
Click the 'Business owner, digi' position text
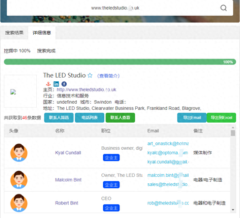point(122,148)
